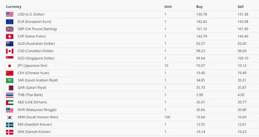259x137 pixels.
Task: Click the GBP buy rate 161.16
Action: click(x=202, y=29)
